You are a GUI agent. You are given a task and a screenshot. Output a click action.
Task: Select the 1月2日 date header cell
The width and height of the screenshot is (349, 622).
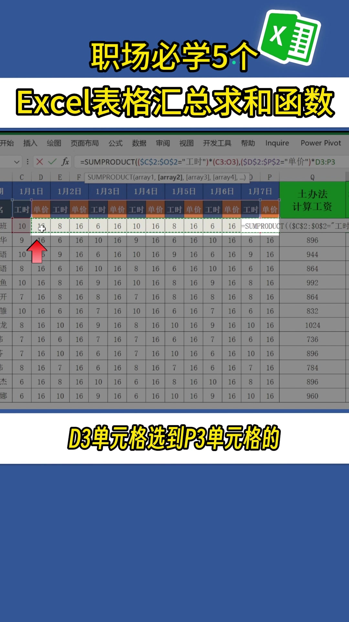[69, 191]
